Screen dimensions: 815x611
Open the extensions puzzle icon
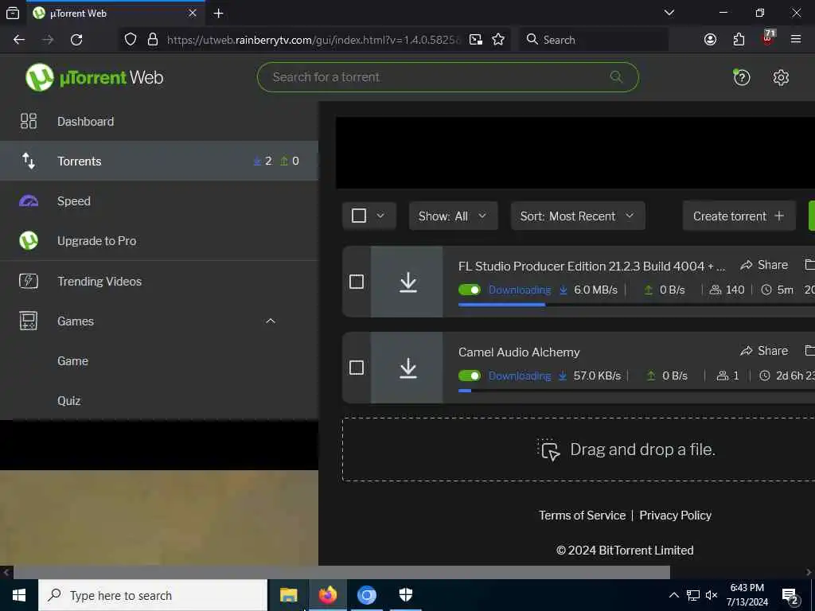739,40
